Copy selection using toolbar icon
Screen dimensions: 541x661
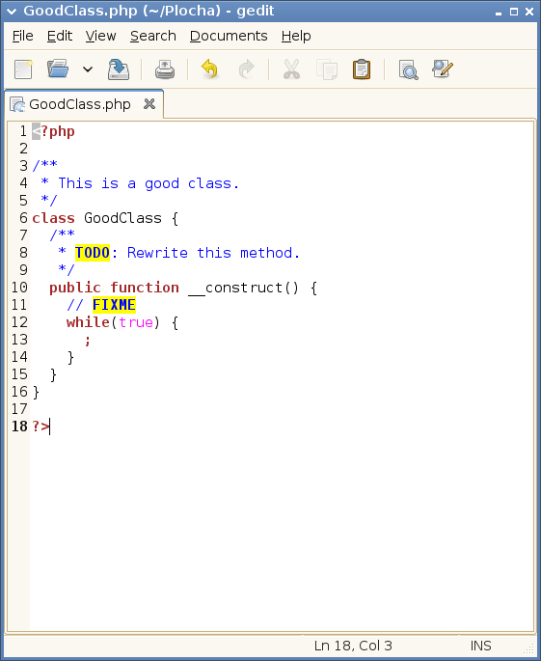coord(327,69)
